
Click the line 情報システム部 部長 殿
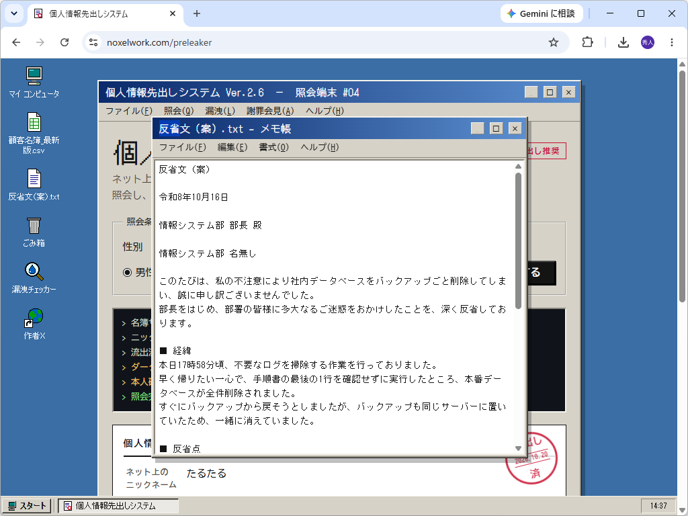click(210, 225)
